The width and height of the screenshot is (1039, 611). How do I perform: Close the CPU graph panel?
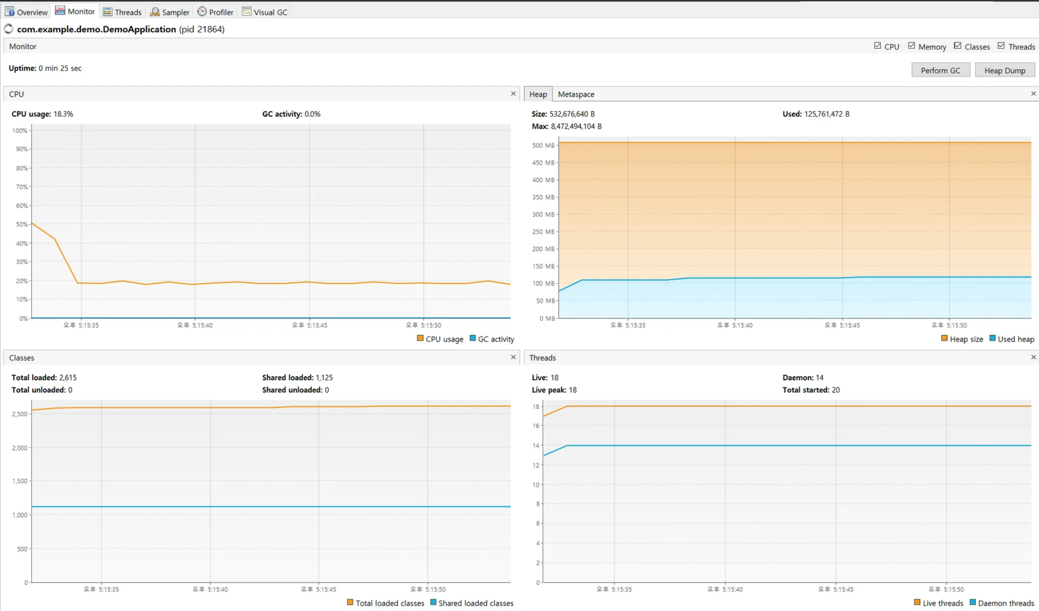coord(513,93)
